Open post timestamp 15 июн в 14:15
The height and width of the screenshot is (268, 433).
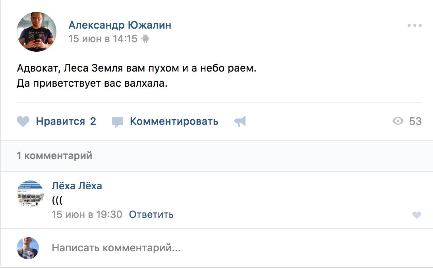(103, 39)
